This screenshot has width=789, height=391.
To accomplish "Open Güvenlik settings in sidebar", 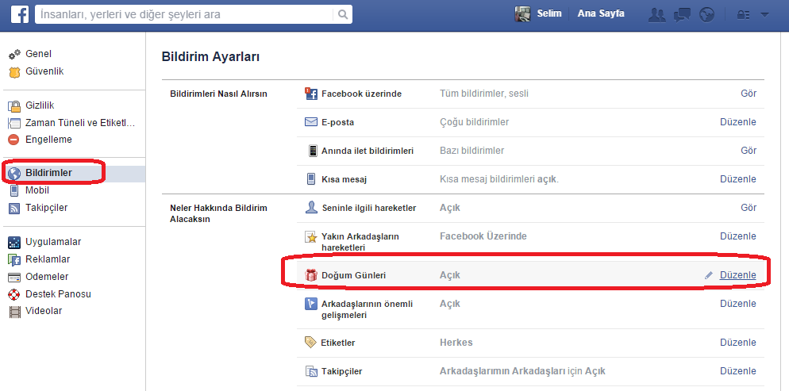I will point(44,71).
